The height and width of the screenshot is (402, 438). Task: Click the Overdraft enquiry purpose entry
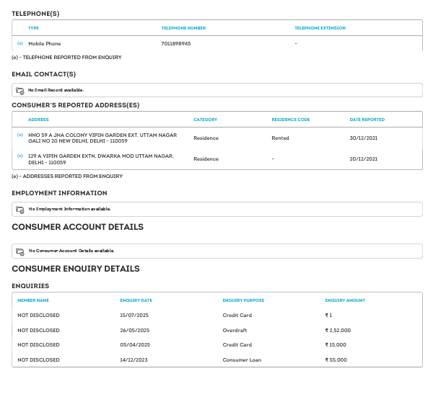click(235, 330)
